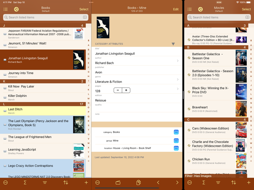Collapse Category Attributes disclosure triangle
Screen dimensions: 254x190
(173, 44)
